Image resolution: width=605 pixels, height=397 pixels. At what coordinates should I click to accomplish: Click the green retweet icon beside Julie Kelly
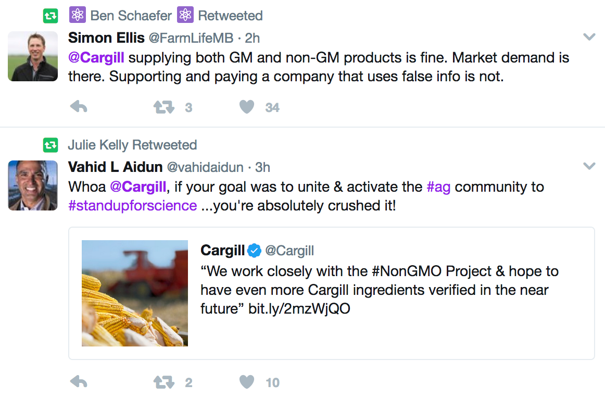[51, 145]
